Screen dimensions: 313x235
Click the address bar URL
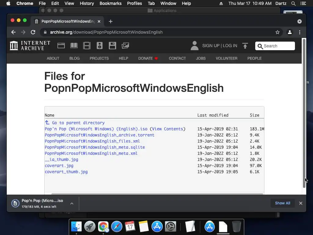pos(106,32)
